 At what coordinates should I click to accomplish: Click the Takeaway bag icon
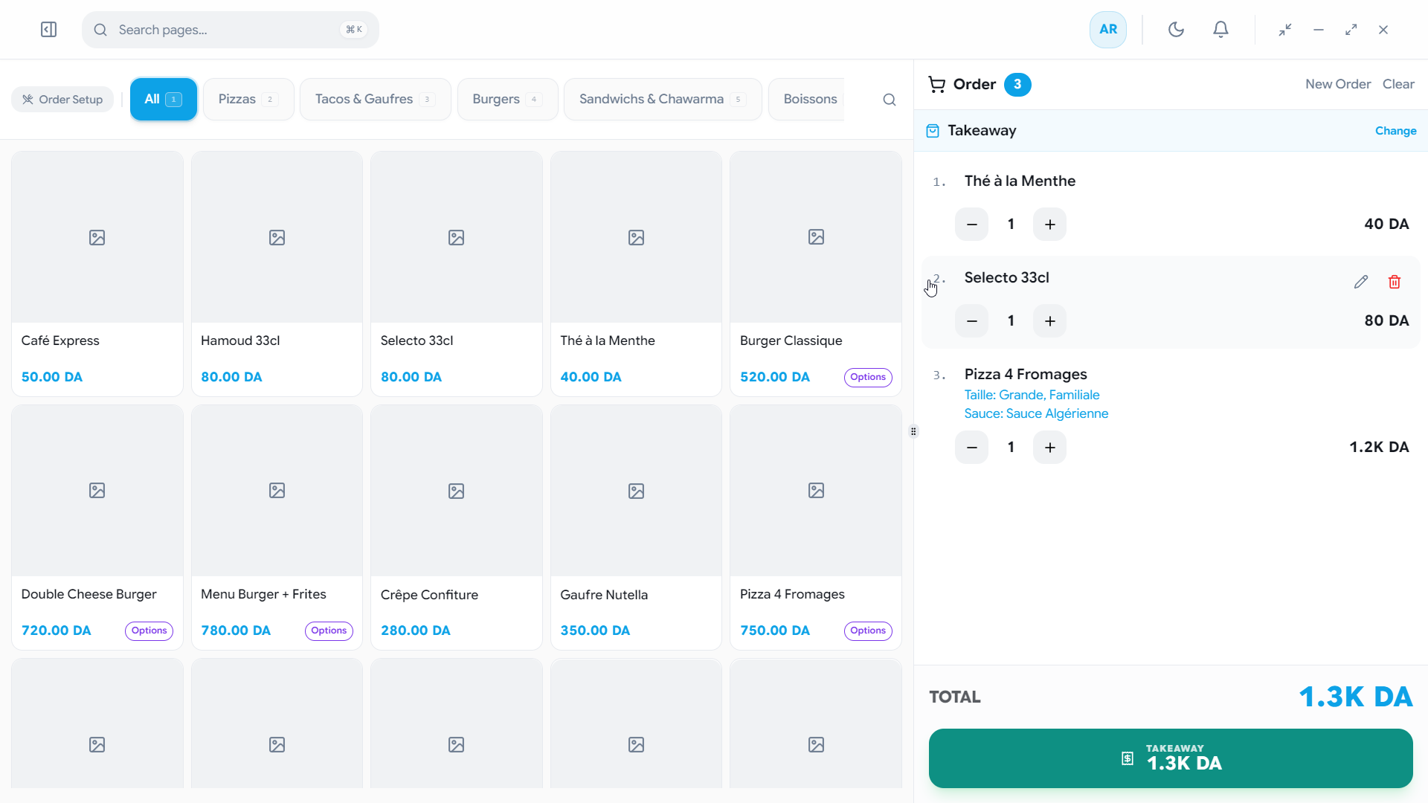pyautogui.click(x=933, y=131)
